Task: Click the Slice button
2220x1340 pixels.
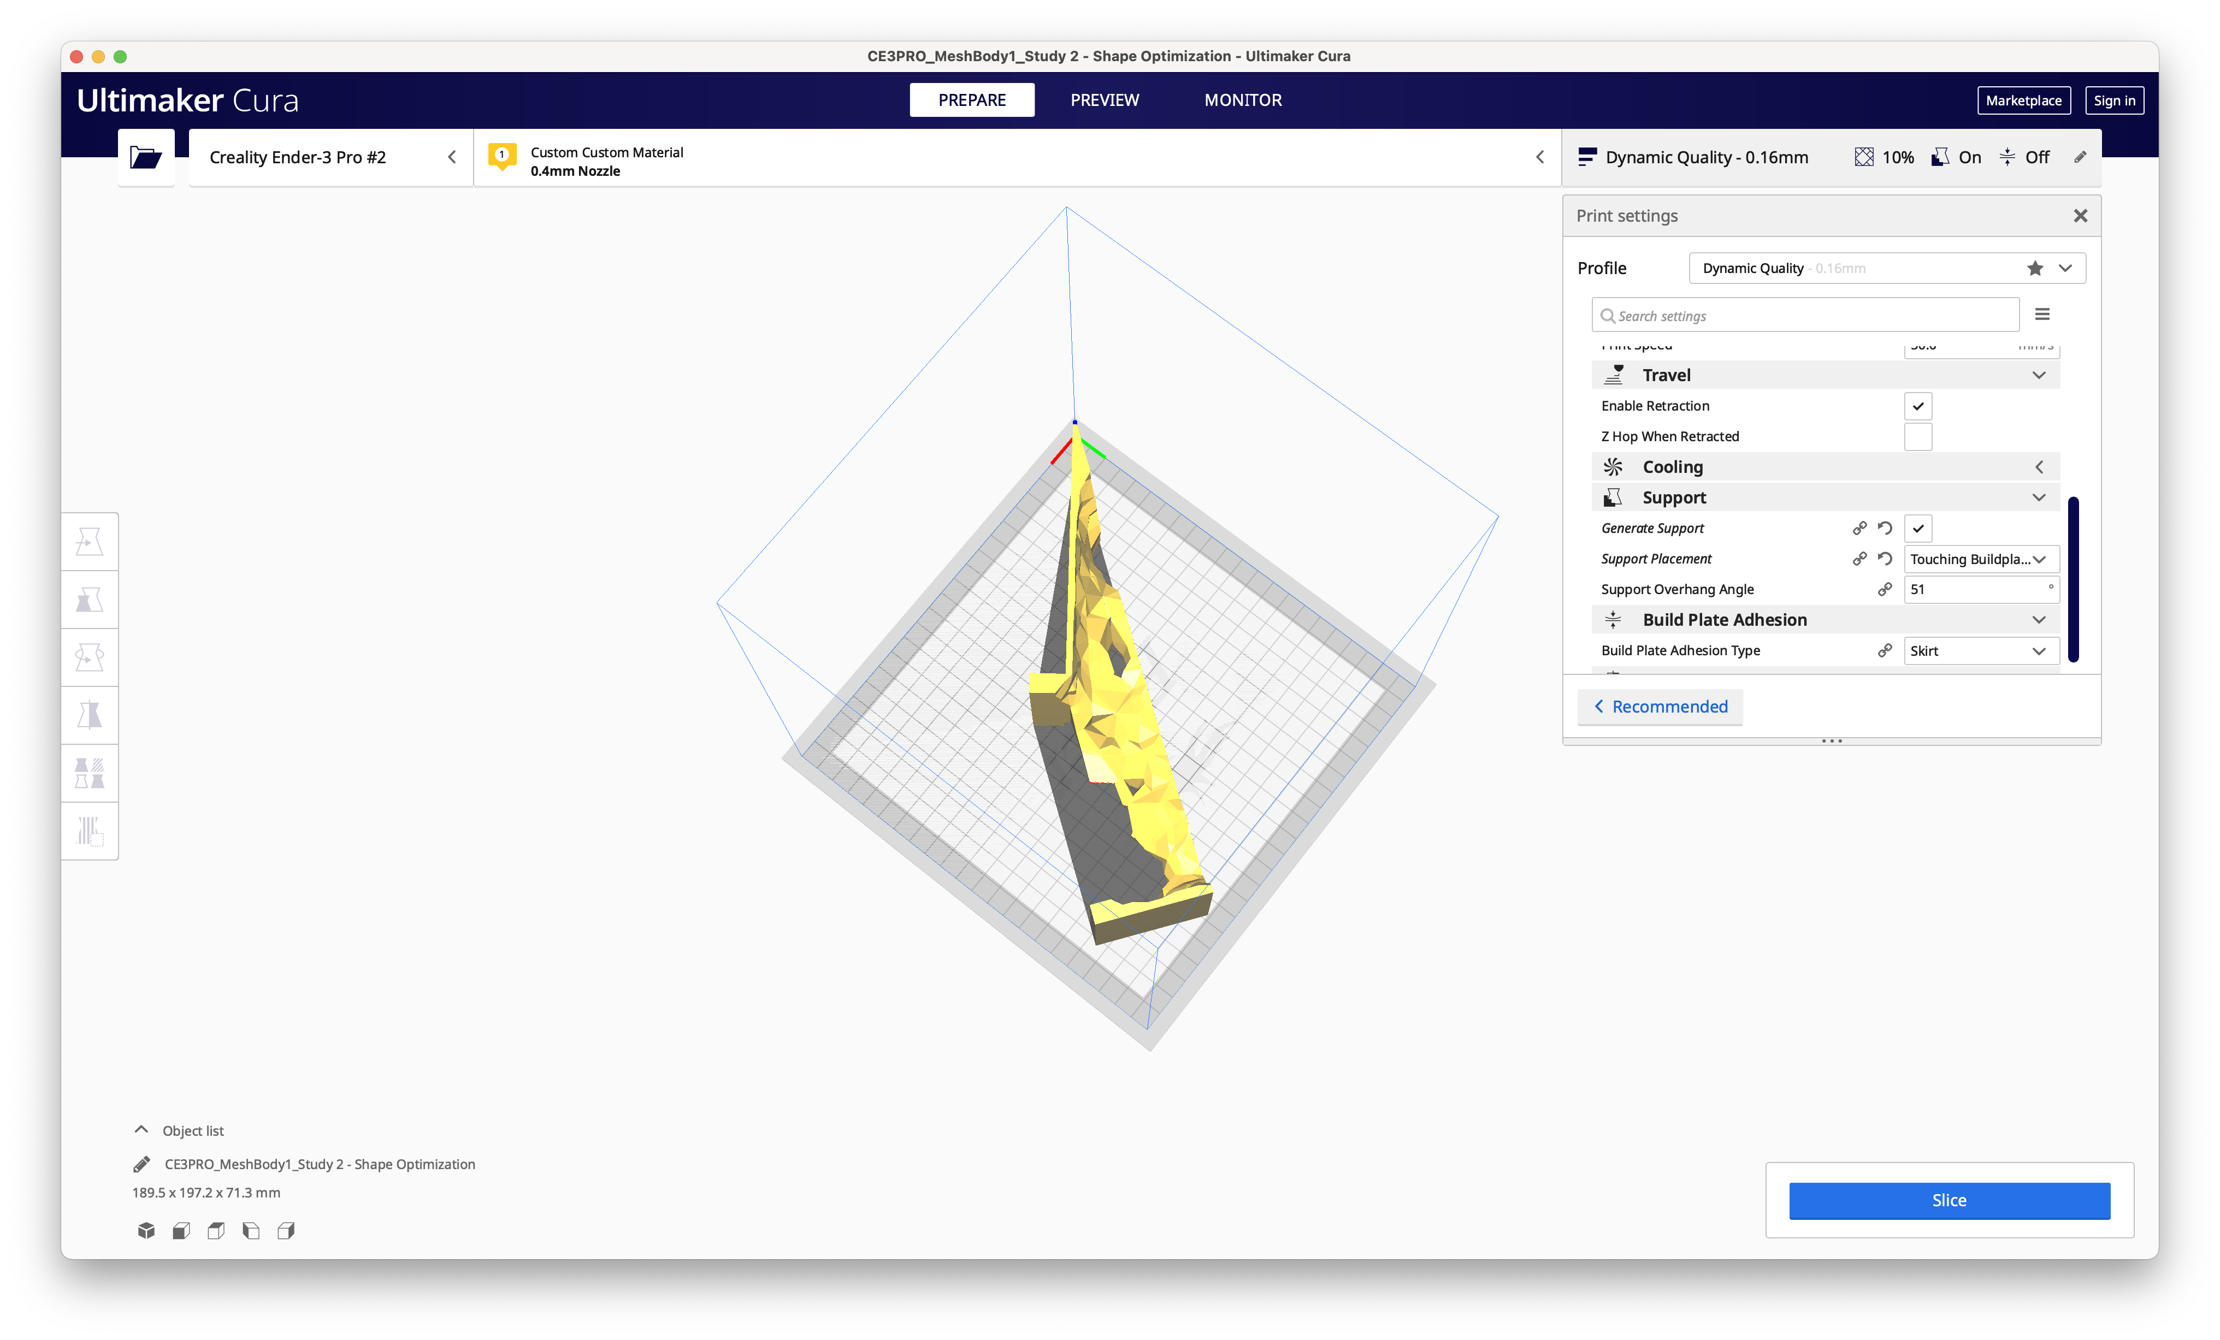Action: click(1949, 1200)
